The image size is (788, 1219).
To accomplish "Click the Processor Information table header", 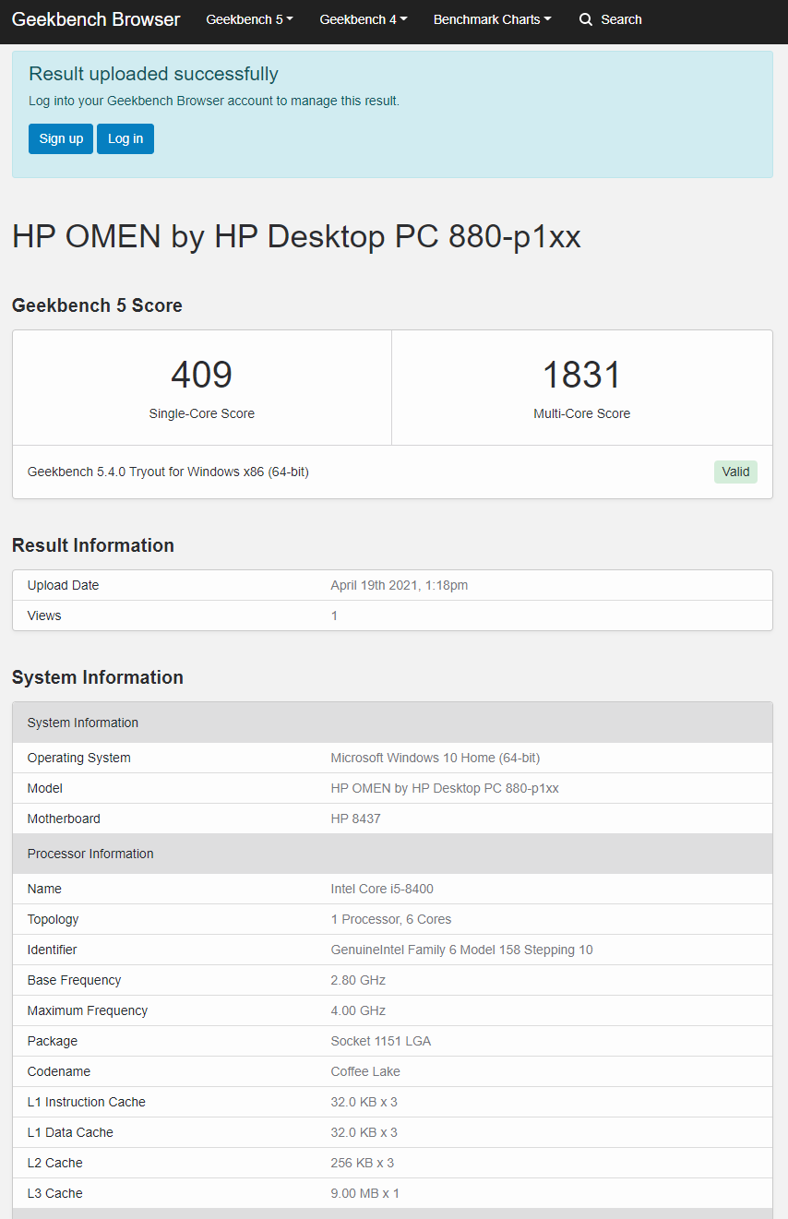I will pos(392,854).
